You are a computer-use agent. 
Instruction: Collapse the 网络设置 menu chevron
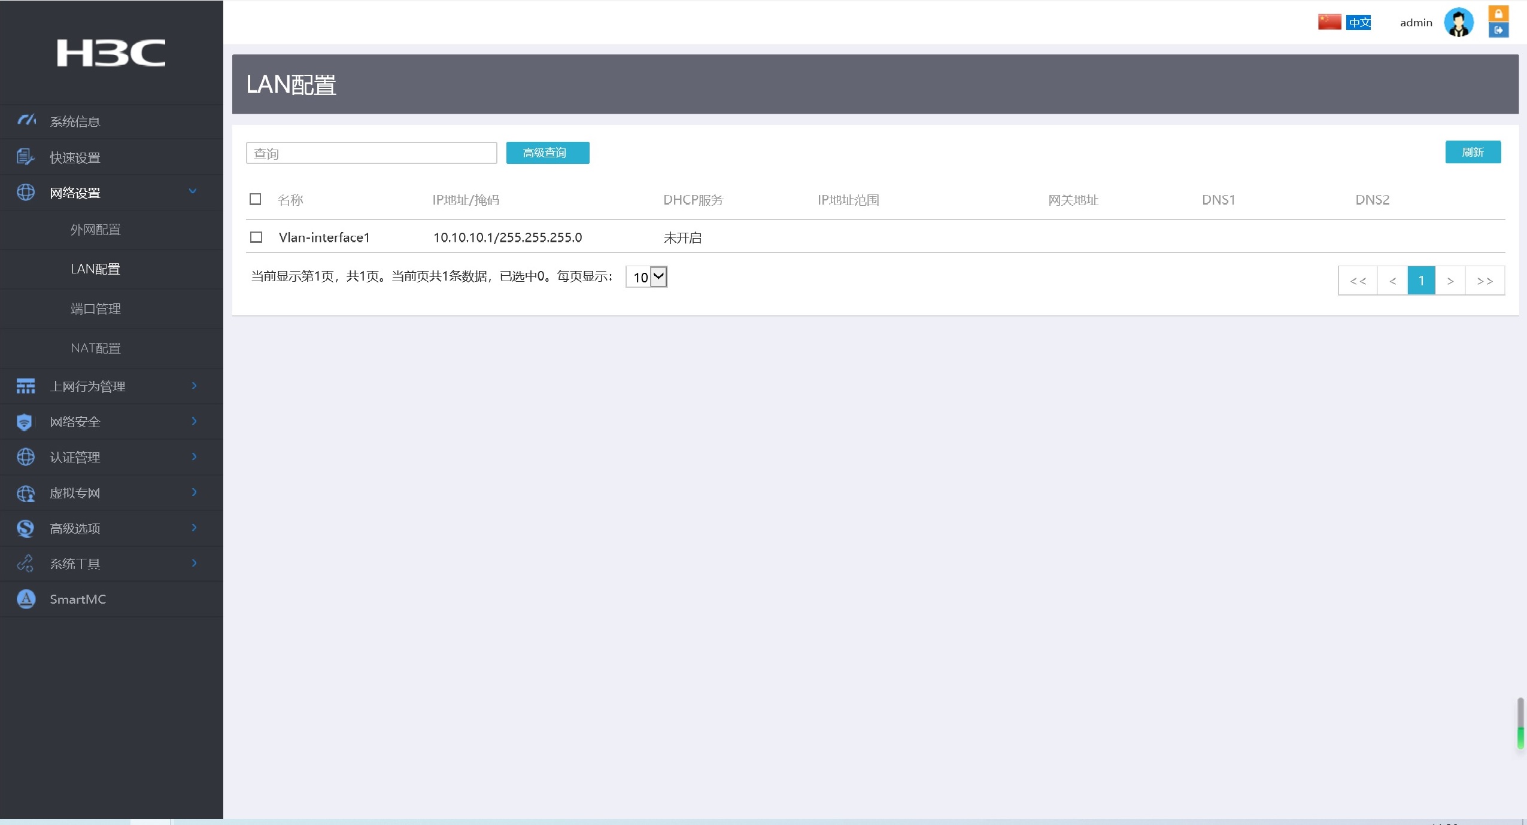193,191
